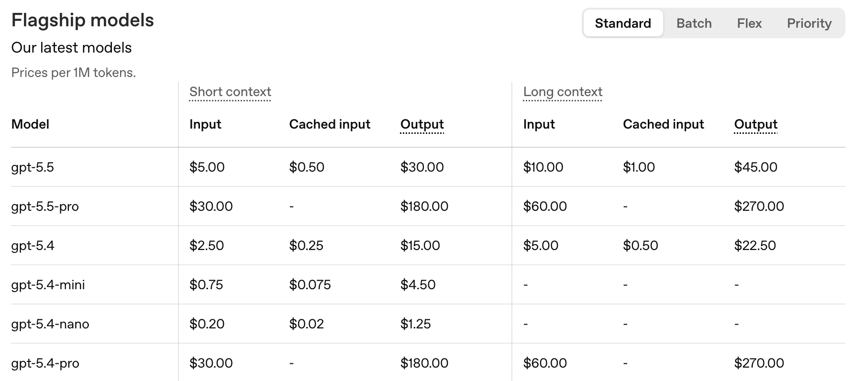Click the $180.00 output price for gpt-5.5-pro
The height and width of the screenshot is (381, 853).
pyautogui.click(x=424, y=206)
